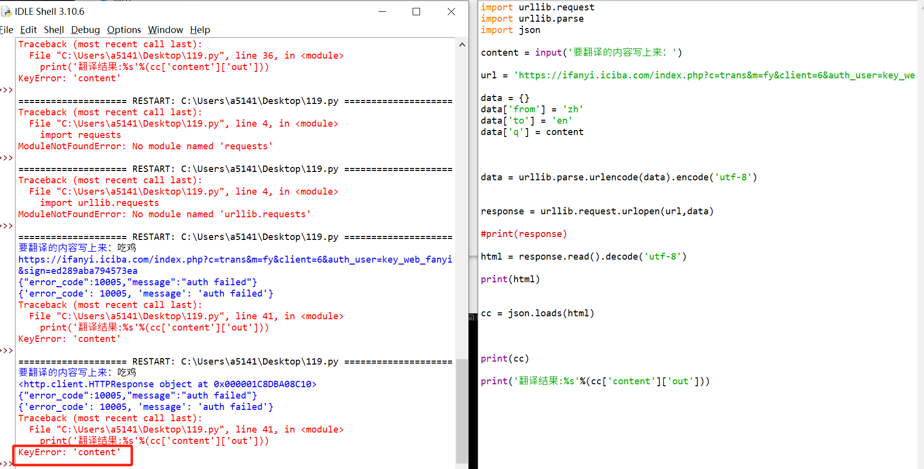Image resolution: width=924 pixels, height=469 pixels.
Task: Open the Edit menu
Action: tap(29, 30)
